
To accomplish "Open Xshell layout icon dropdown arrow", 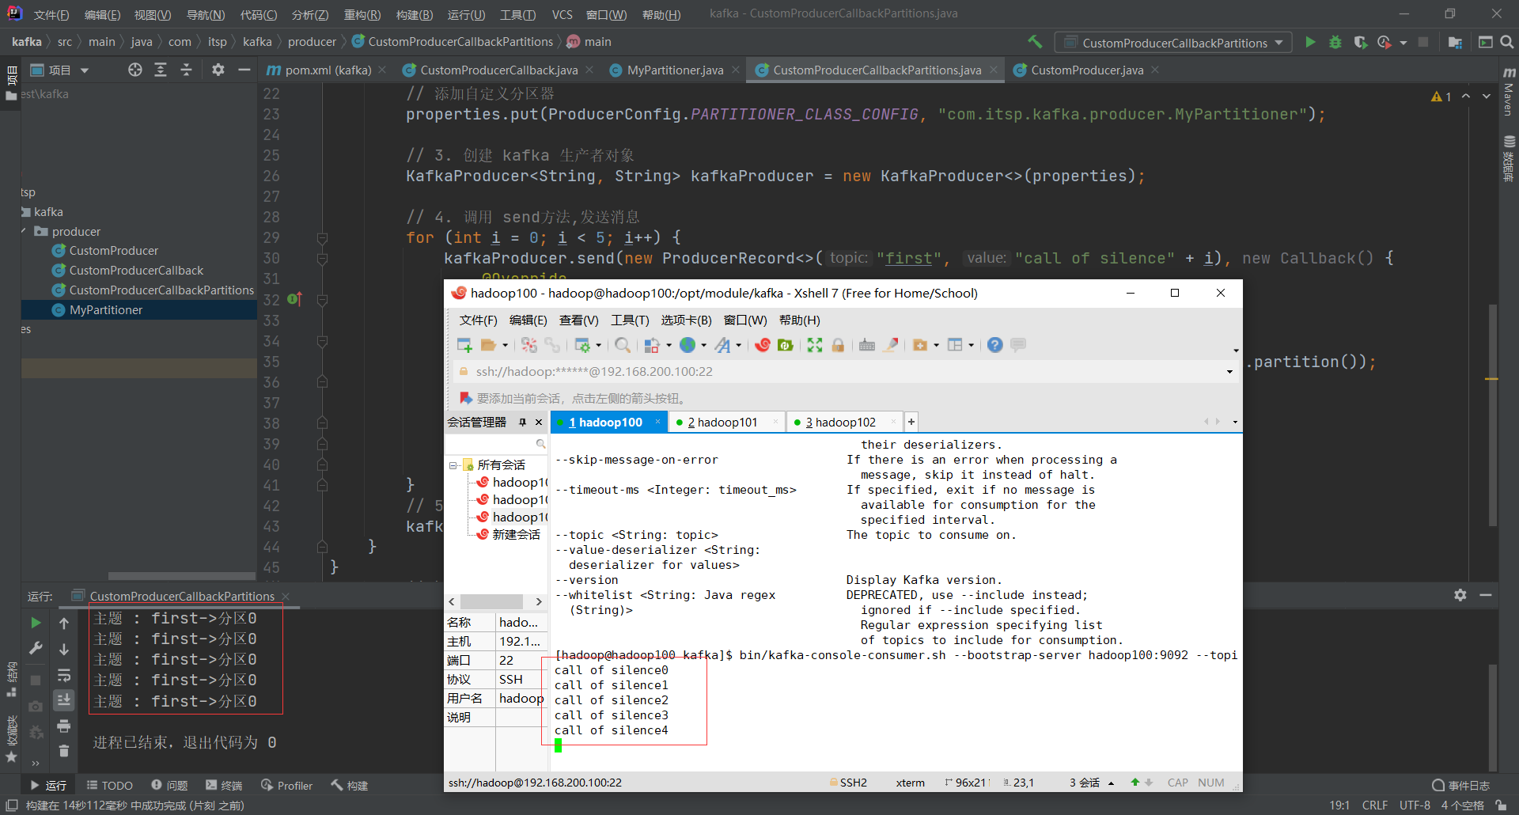I will coord(971,345).
